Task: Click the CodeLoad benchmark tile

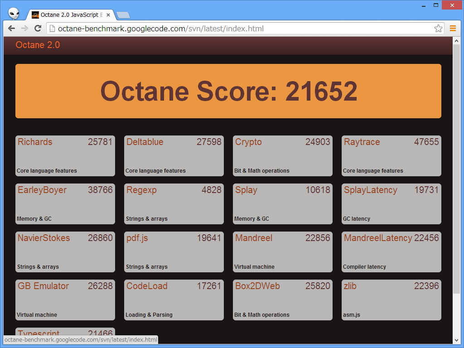Action: (x=174, y=300)
